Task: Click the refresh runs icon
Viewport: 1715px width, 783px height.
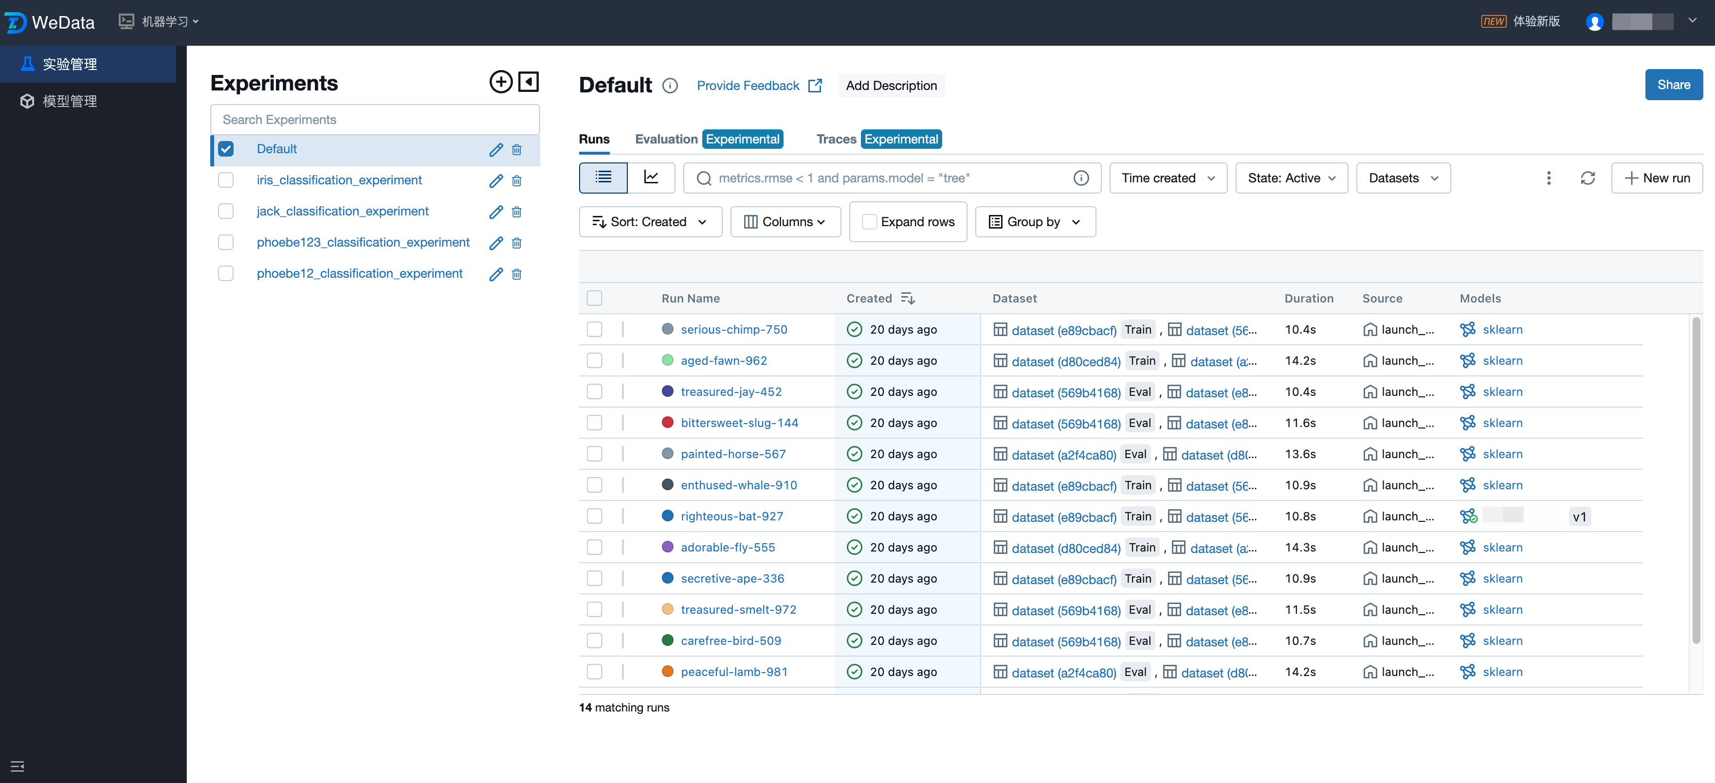Action: (x=1587, y=178)
